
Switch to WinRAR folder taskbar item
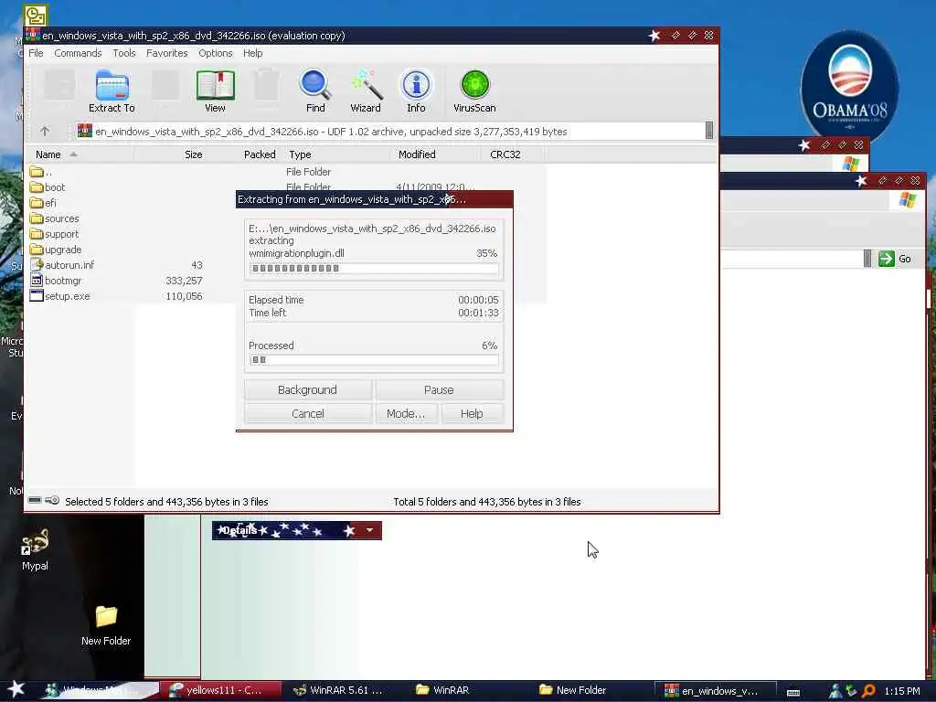tap(467, 690)
